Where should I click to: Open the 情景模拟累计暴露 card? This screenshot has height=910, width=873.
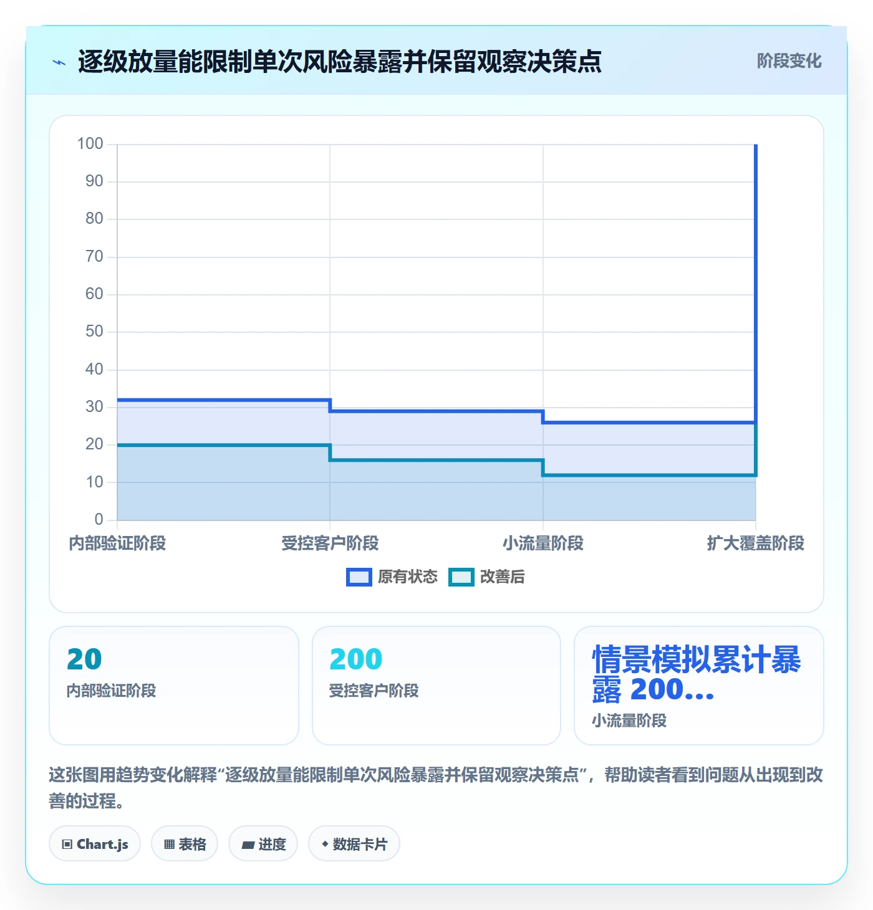pyautogui.click(x=699, y=686)
